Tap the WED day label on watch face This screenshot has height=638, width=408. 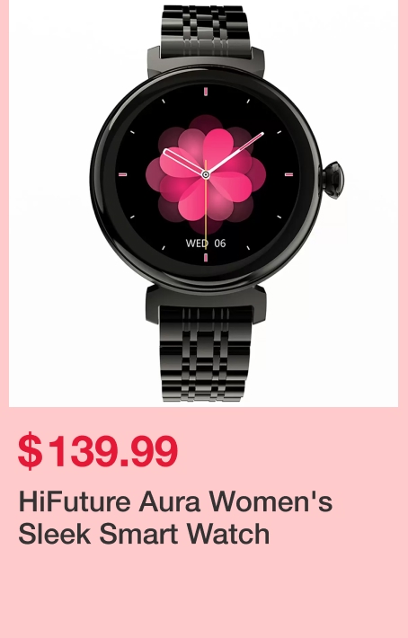coord(198,244)
